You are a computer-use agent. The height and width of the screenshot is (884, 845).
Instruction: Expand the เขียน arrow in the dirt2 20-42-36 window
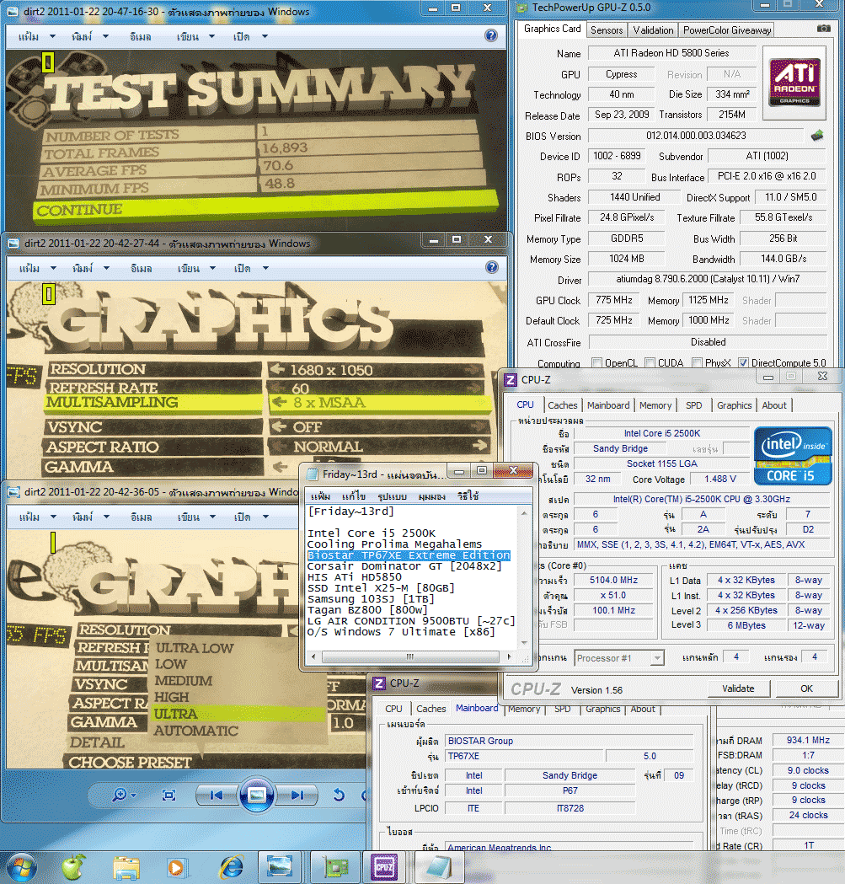(x=212, y=517)
